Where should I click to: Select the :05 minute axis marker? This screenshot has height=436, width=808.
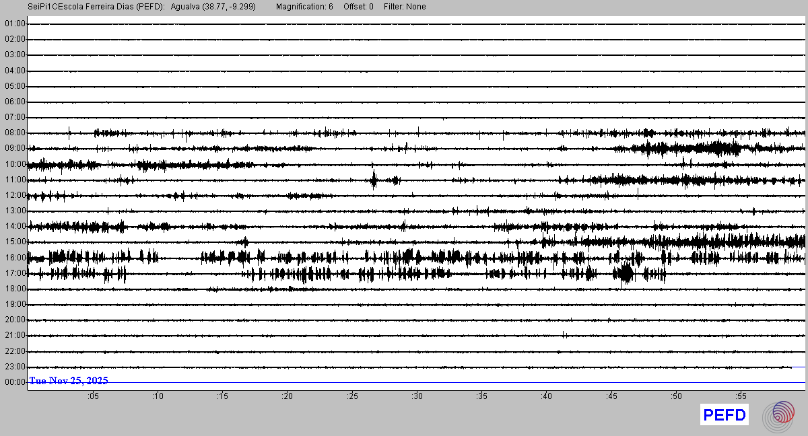92,397
